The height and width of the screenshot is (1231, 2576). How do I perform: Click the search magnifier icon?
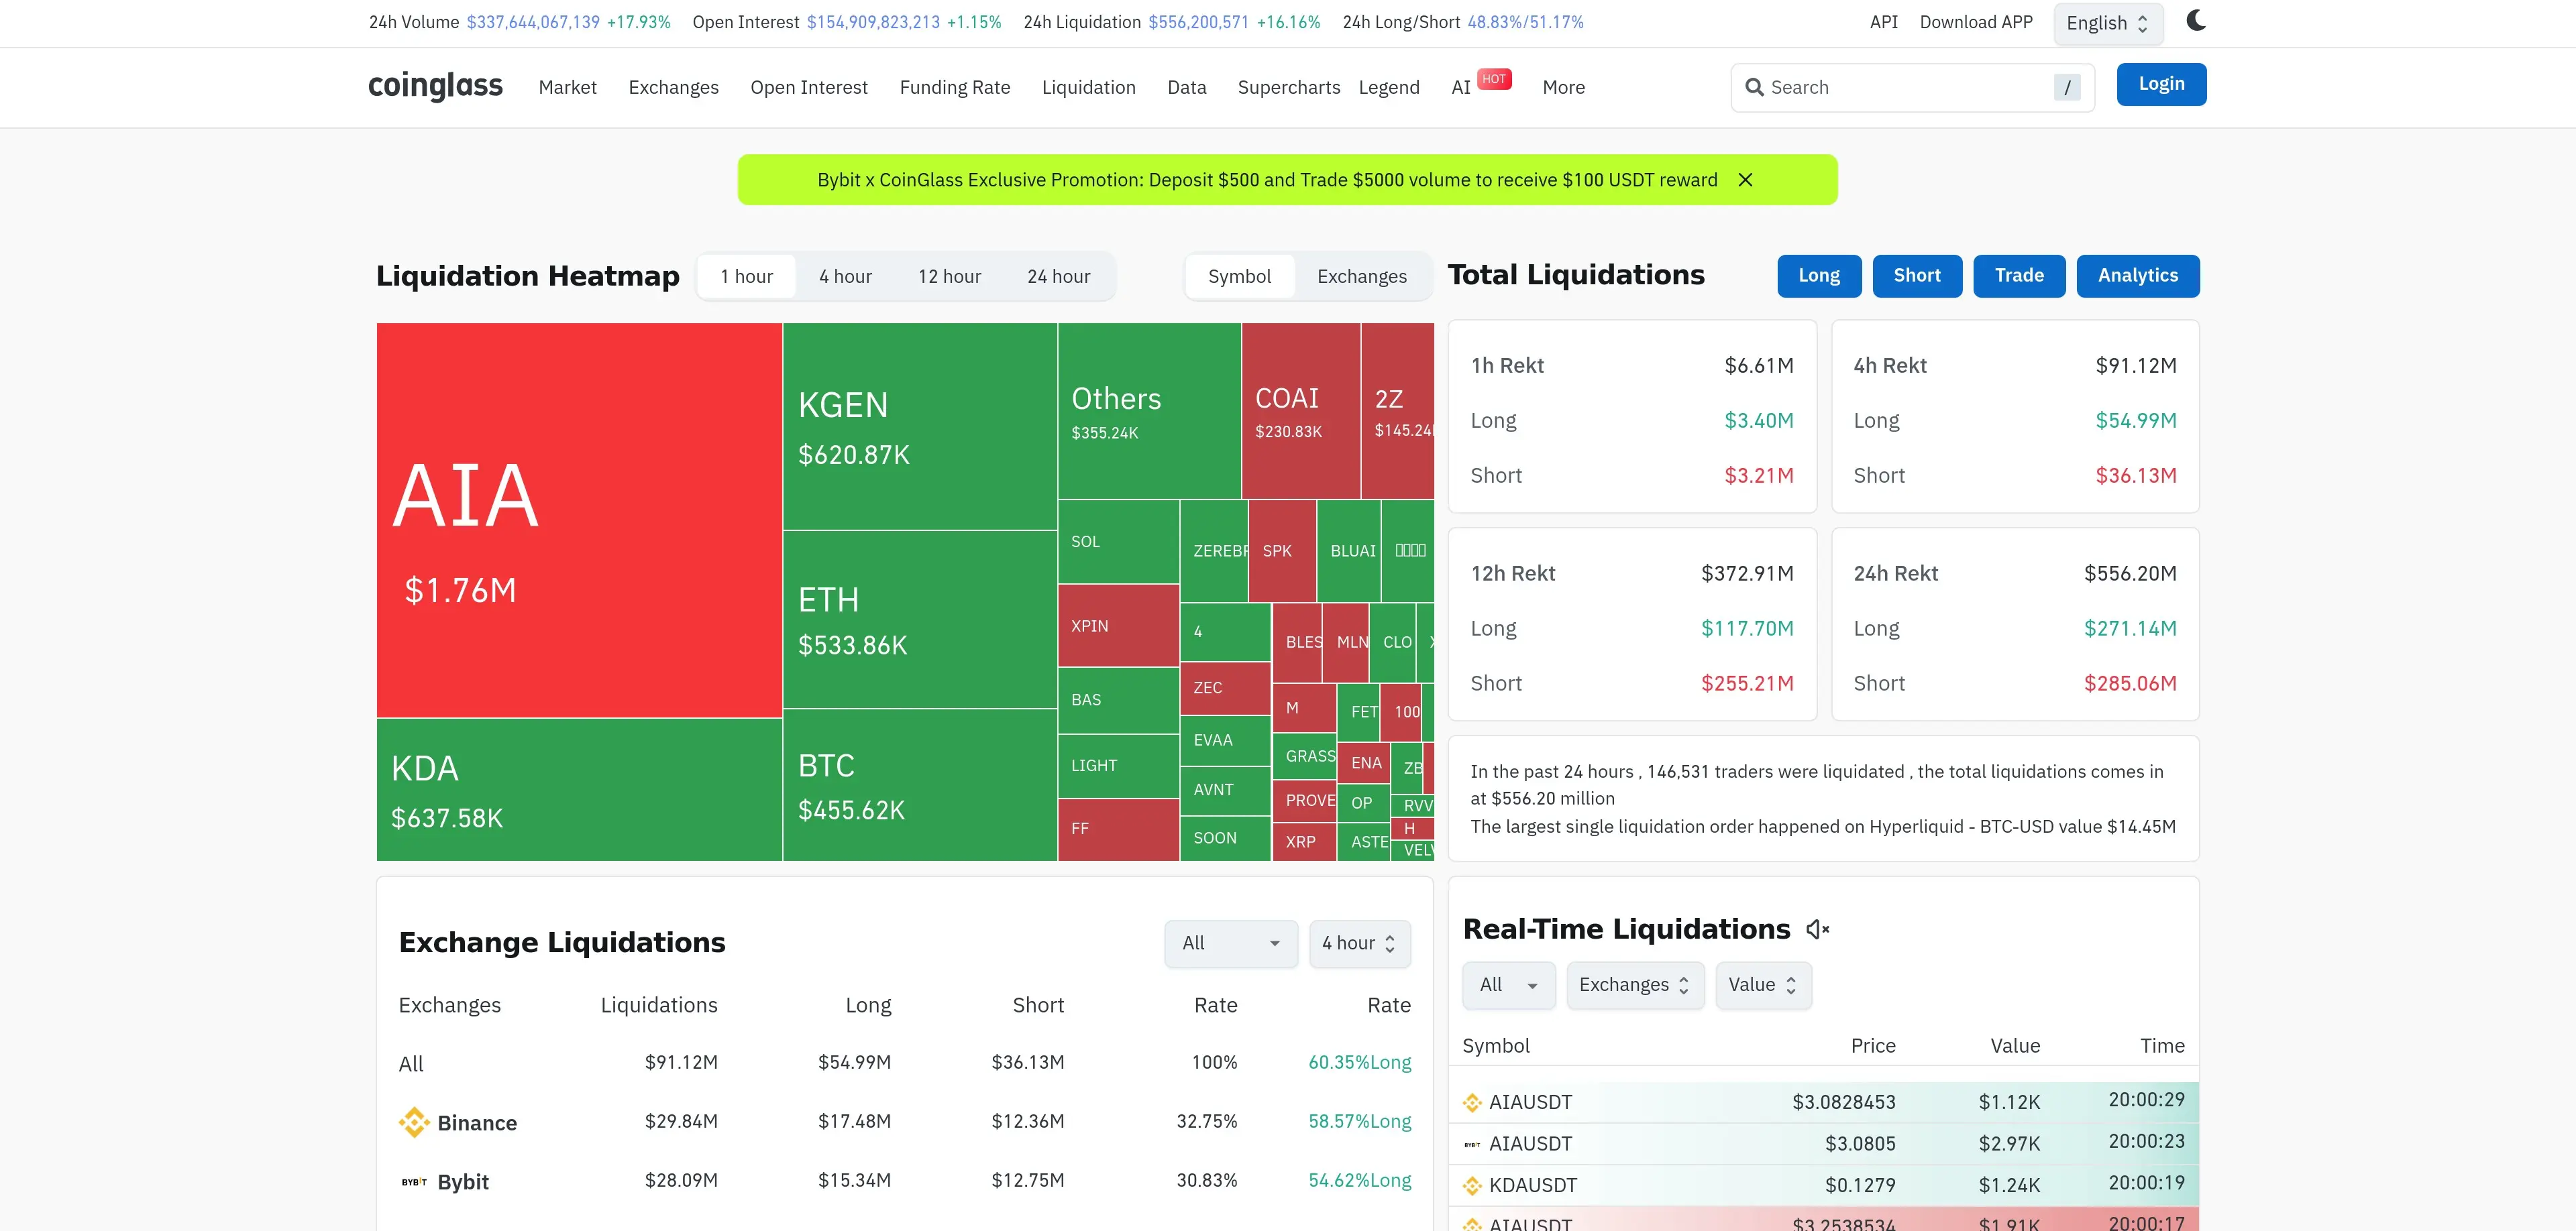tap(1754, 87)
